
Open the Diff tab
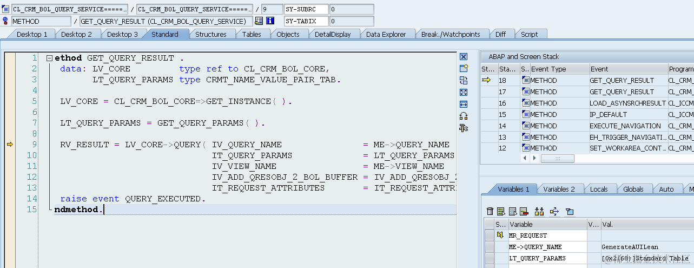[500, 34]
